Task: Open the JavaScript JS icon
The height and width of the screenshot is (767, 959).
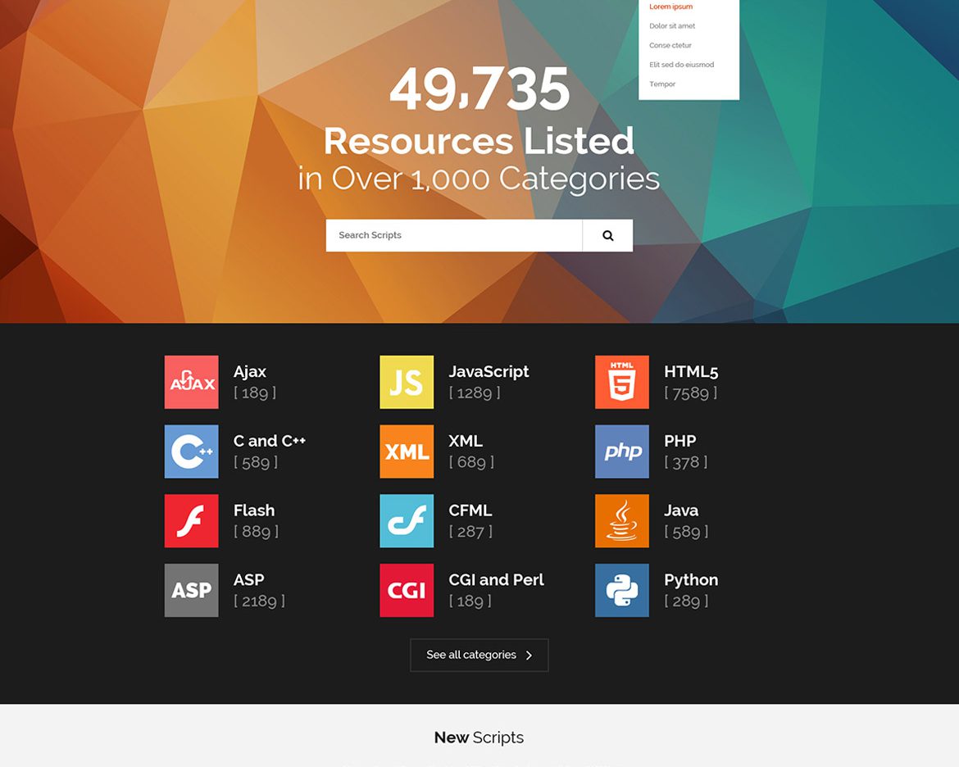Action: [x=407, y=383]
